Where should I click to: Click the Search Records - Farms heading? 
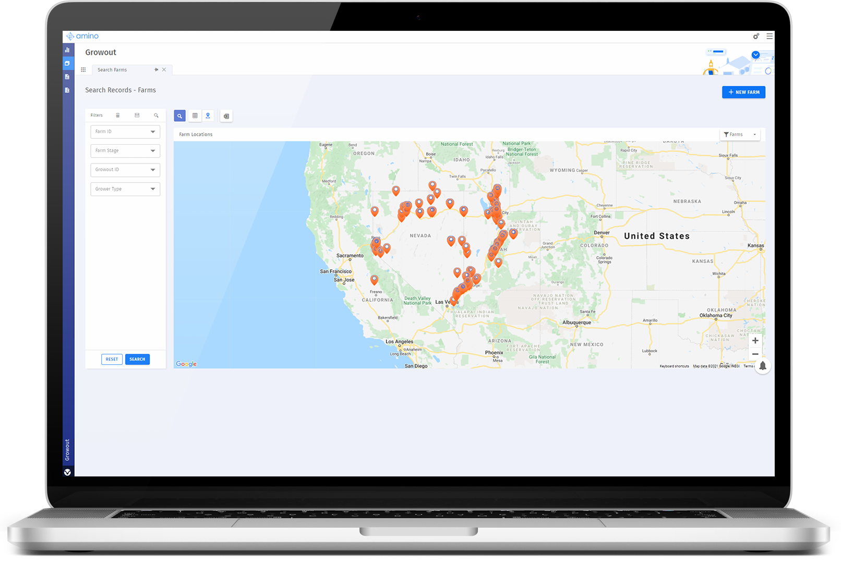click(x=121, y=90)
